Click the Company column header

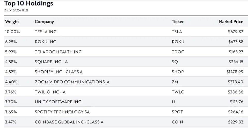pos(44,22)
